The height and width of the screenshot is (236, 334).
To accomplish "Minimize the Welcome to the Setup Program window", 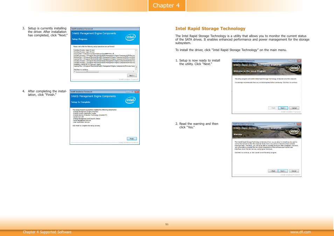I will (x=290, y=60).
